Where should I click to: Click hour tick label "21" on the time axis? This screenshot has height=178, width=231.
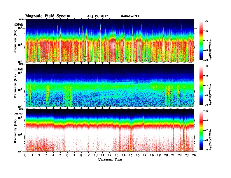pos(173,155)
